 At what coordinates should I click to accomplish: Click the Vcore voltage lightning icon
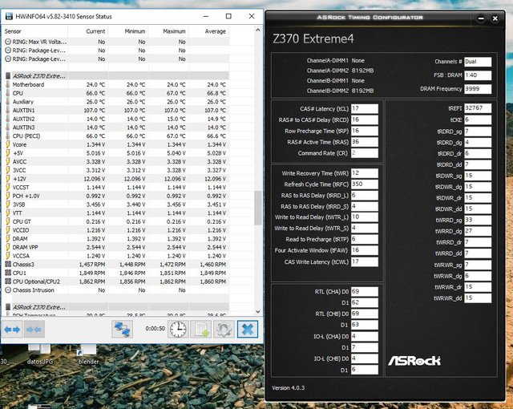point(8,144)
